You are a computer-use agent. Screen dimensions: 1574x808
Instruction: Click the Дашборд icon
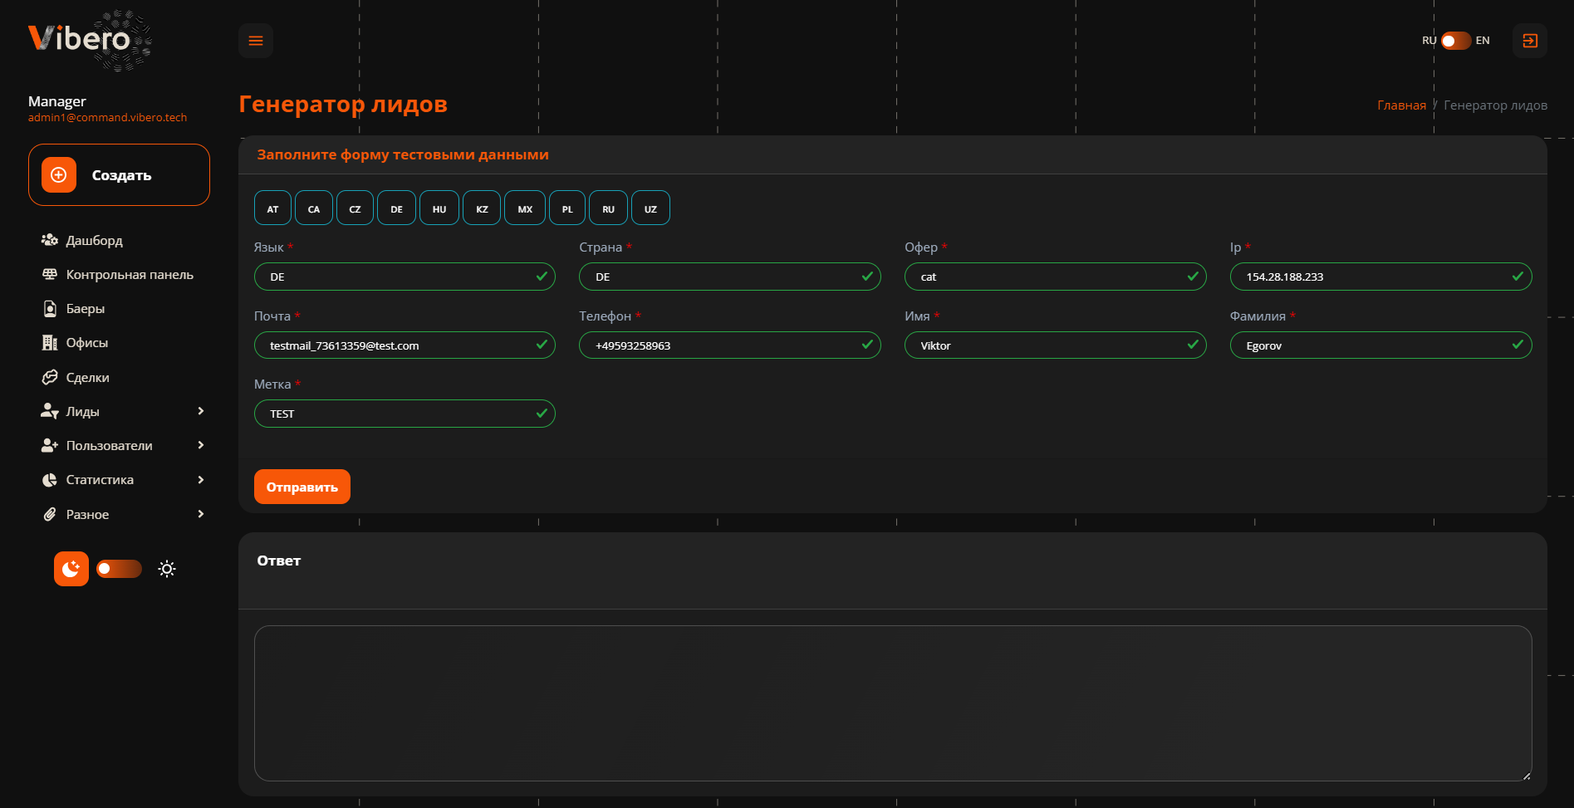pos(50,240)
